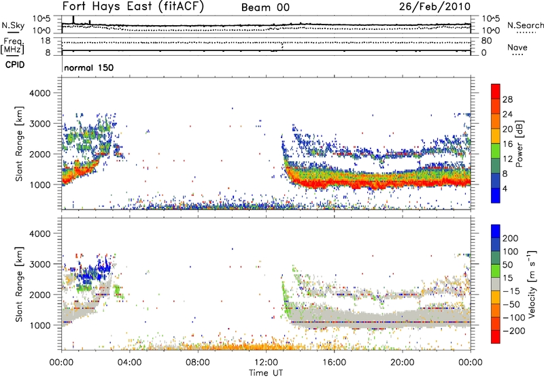Click the '200' tick on the velocity colorbar

[511, 238]
